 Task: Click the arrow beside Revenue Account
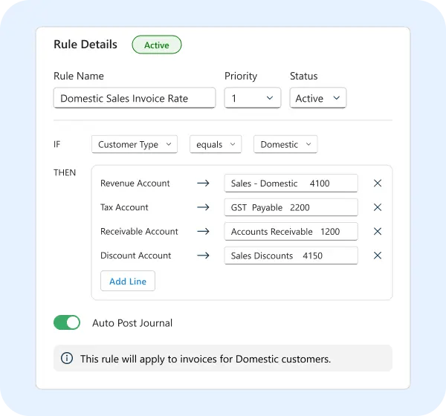coord(203,183)
